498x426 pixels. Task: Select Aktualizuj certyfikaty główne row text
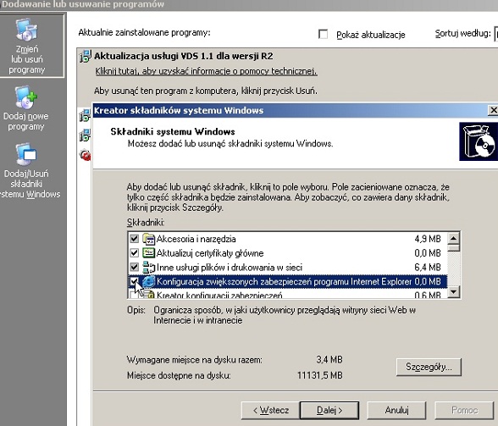coord(210,253)
